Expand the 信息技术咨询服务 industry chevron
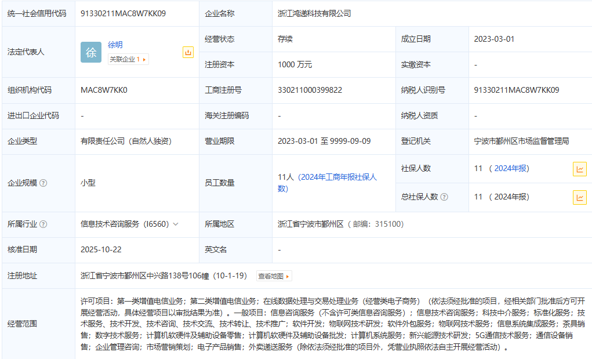Viewport: 592px width, 359px height. coord(176,224)
